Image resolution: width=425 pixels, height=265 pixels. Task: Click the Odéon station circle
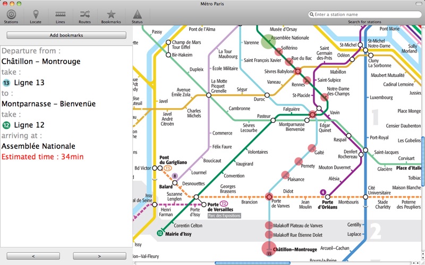point(352,59)
